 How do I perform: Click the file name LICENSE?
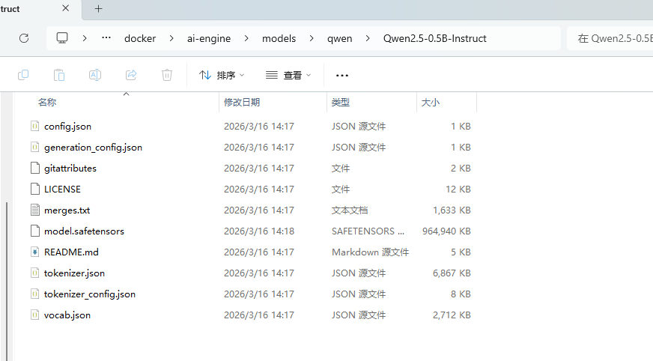tap(62, 189)
